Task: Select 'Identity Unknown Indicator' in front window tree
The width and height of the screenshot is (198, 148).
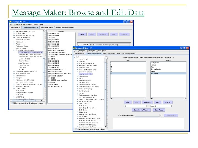Action: click(x=88, y=123)
